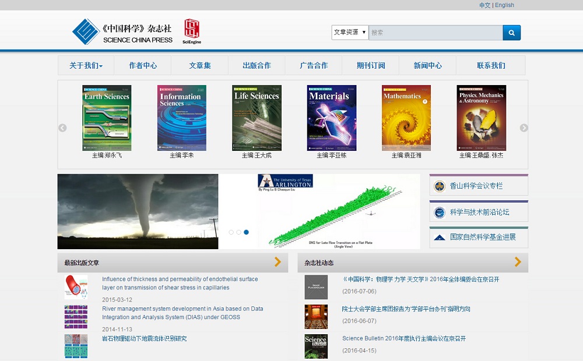Open 国家自然科学基金进展 logo icon
583x361 pixels.
[x=440, y=238]
